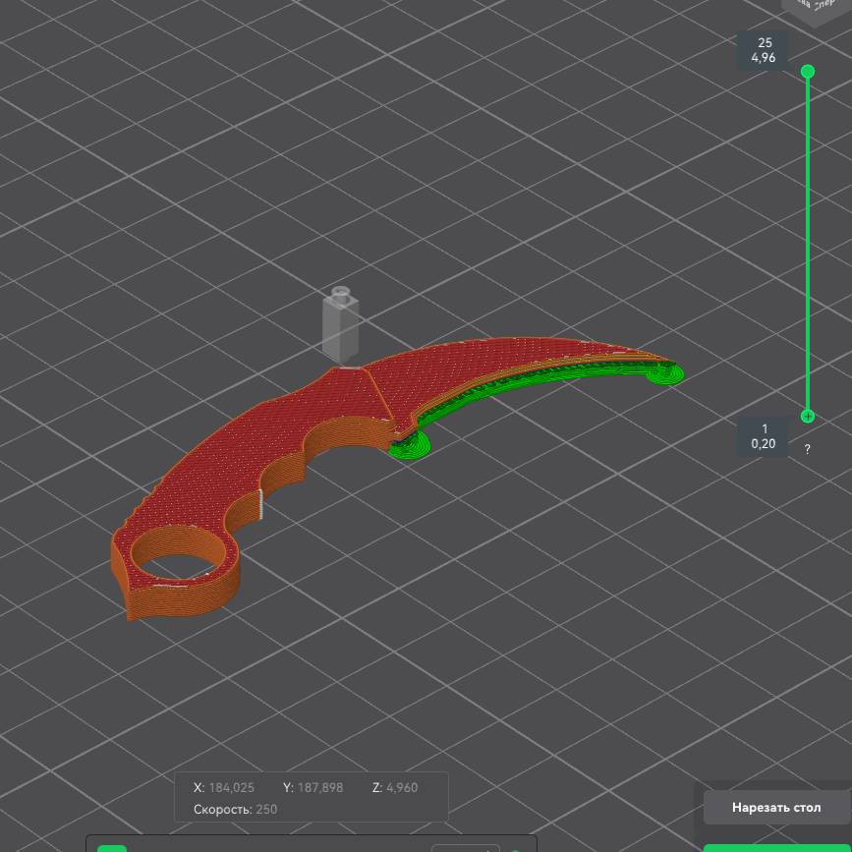Open the question mark help beside slider
852x852 pixels.
808,449
